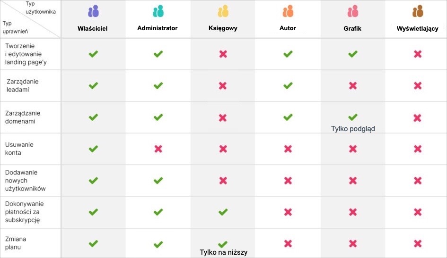Click the Tylko na niższy note

tap(223, 252)
